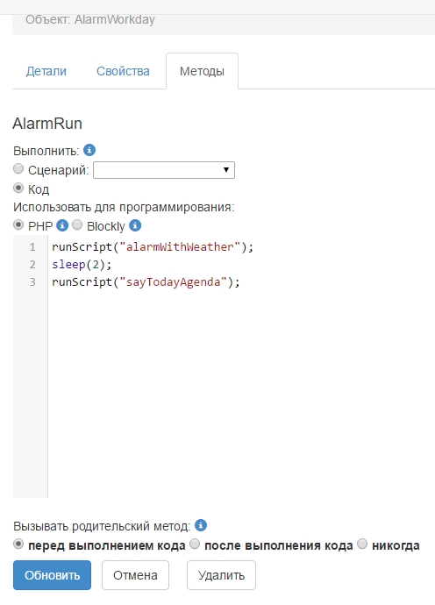Click the Отмена button
The width and height of the screenshot is (435, 605).
pyautogui.click(x=135, y=575)
